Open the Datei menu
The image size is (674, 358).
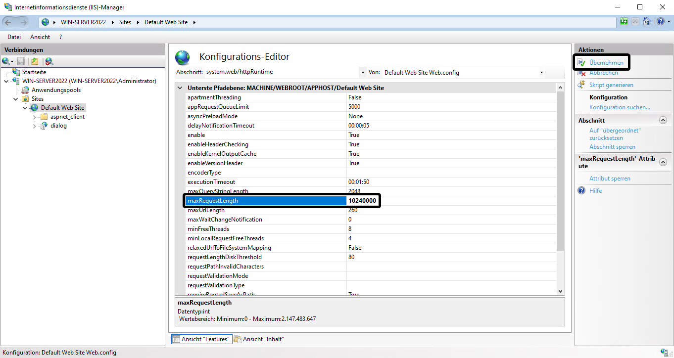(14, 37)
